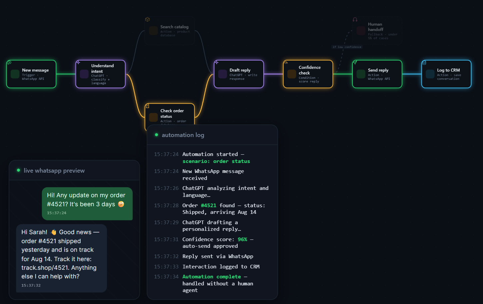This screenshot has width=483, height=304.
Task: Select the Draft reply node title
Action: pos(240,70)
